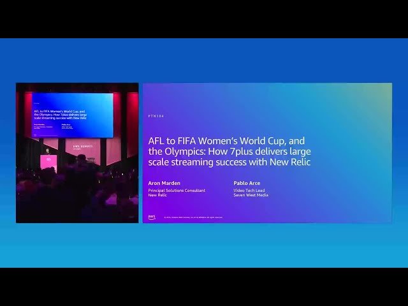The height and width of the screenshot is (306, 408).
Task: Click the projected screen in the stage video
Action: click(x=71, y=115)
